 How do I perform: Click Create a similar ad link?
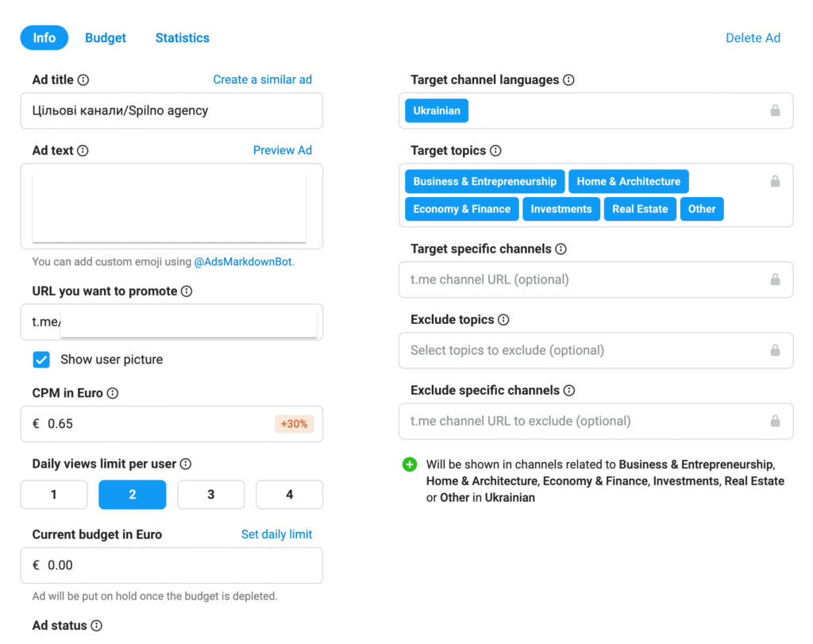tap(262, 79)
